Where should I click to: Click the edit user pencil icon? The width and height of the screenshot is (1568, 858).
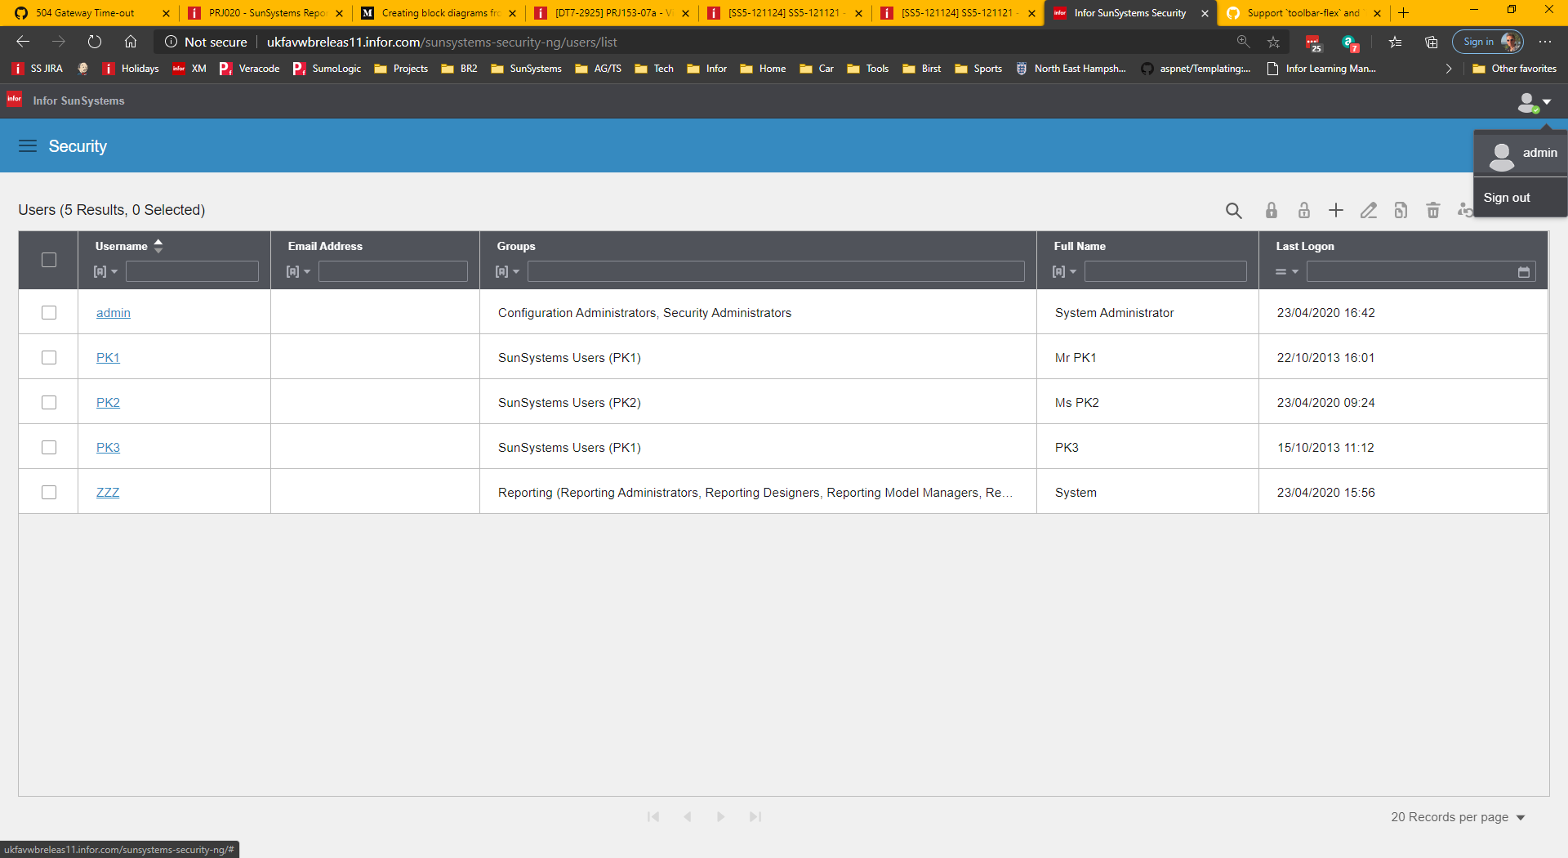click(1369, 211)
